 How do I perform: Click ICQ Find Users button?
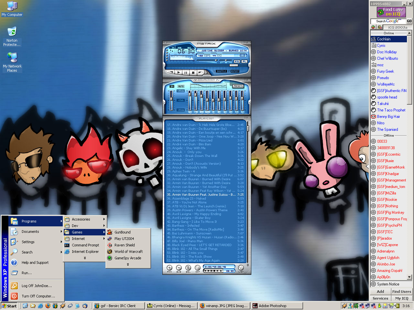tap(402, 292)
